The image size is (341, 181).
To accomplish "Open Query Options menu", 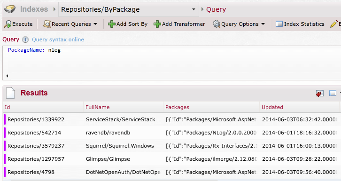I will pyautogui.click(x=239, y=24).
